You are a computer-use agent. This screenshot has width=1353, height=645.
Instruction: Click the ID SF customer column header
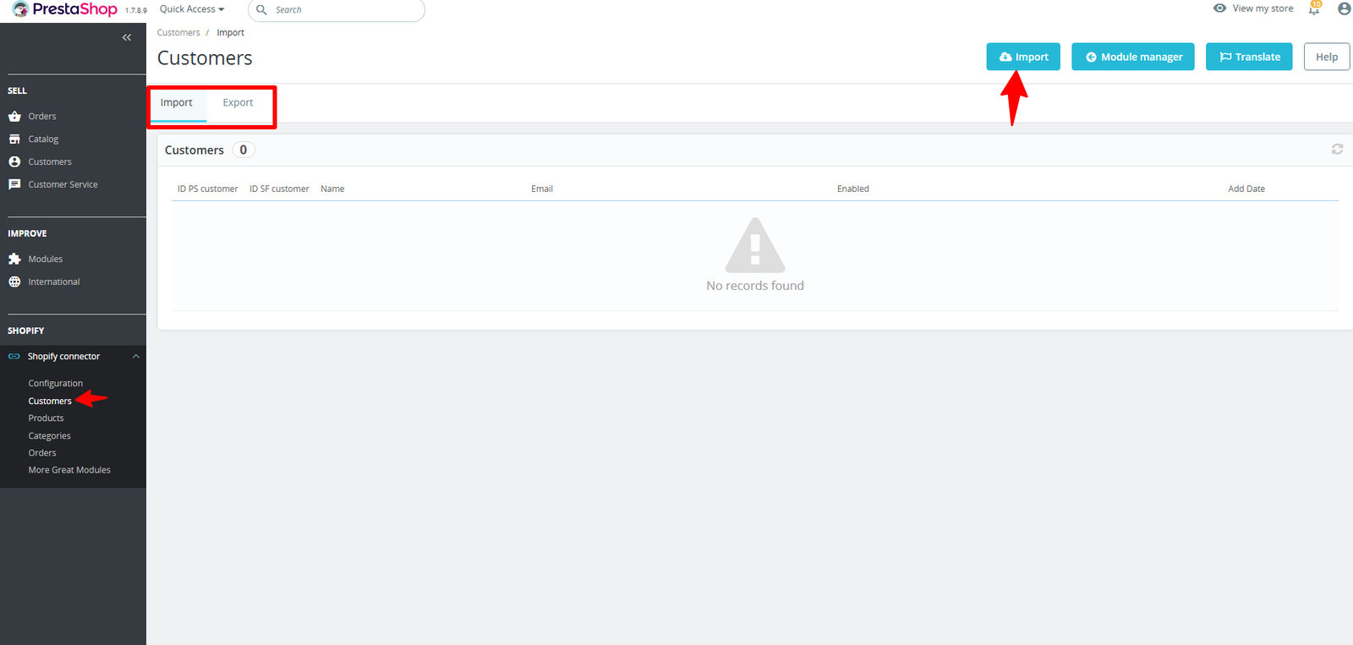pyautogui.click(x=279, y=189)
